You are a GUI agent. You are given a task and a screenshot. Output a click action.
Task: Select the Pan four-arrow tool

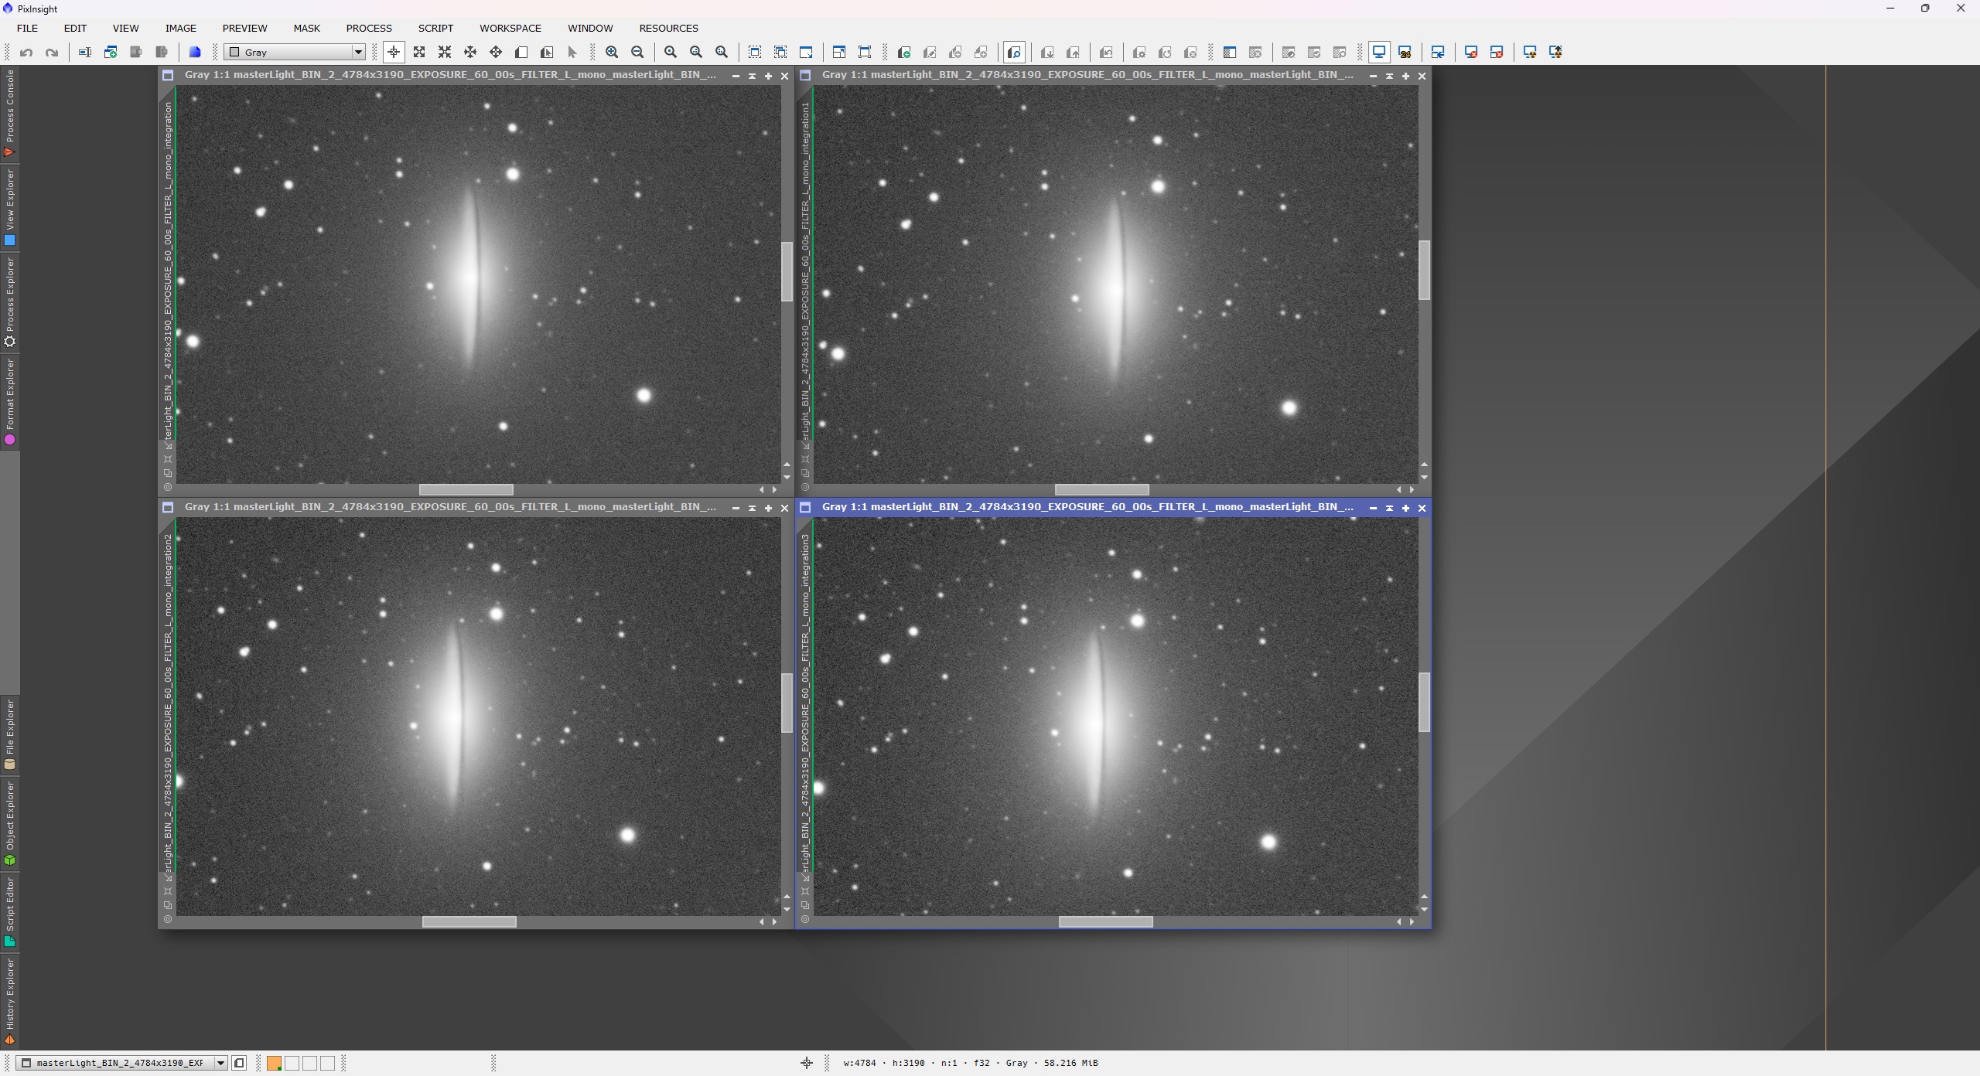click(x=496, y=52)
